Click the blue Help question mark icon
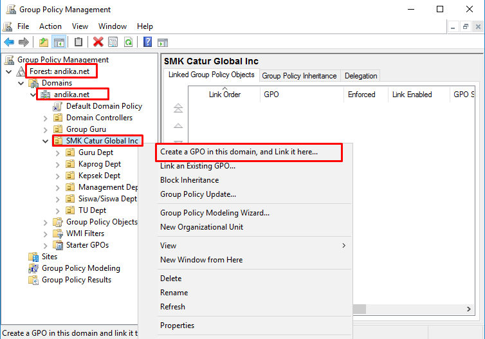 pos(147,42)
